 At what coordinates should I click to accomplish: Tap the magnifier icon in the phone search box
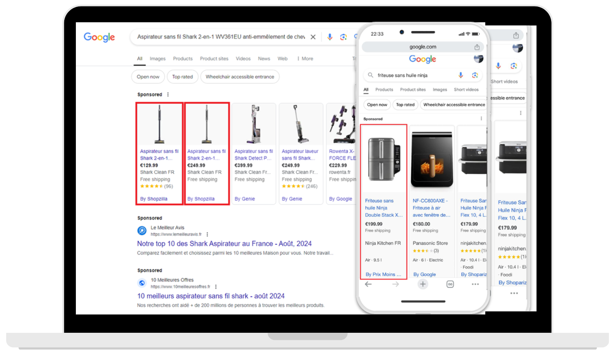[x=370, y=75]
